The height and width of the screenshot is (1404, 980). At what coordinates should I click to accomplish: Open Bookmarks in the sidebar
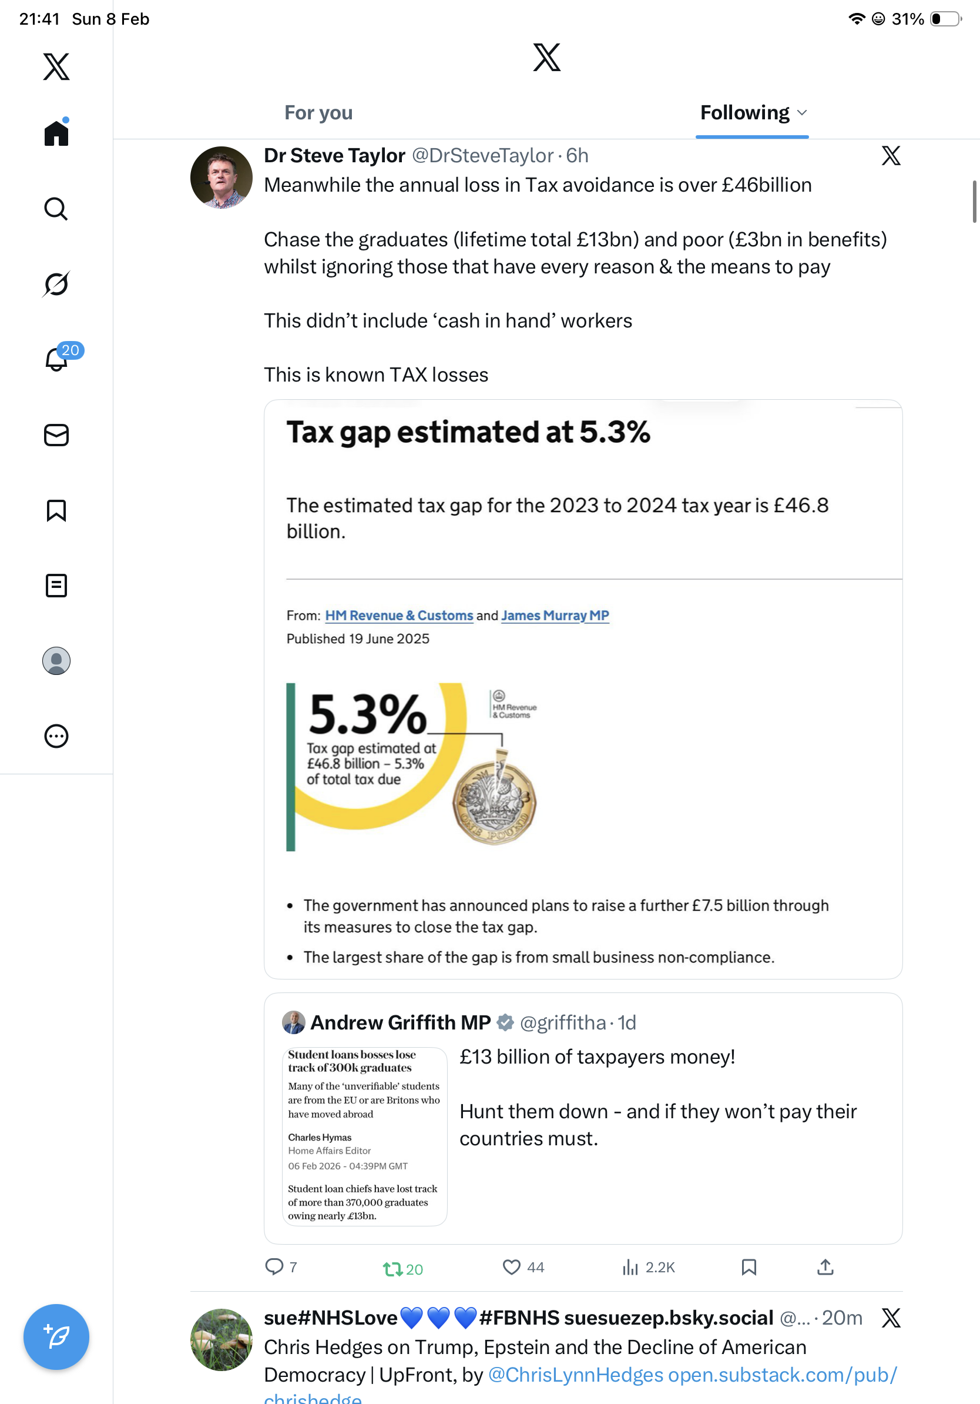point(56,510)
